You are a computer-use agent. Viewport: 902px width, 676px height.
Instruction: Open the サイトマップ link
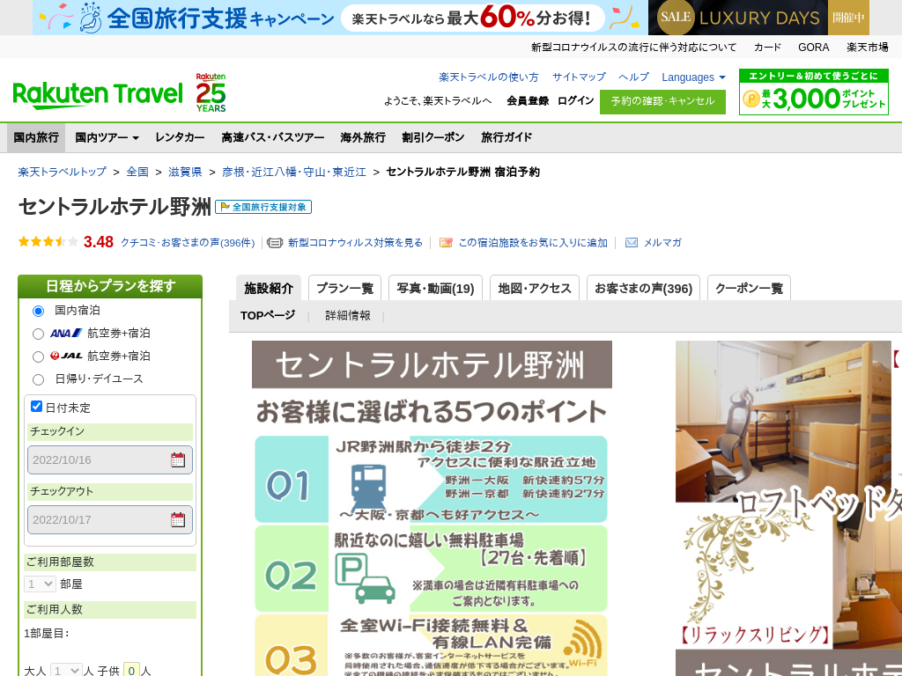pyautogui.click(x=579, y=77)
